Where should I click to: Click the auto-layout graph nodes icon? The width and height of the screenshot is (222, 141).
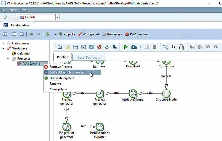click(166, 47)
